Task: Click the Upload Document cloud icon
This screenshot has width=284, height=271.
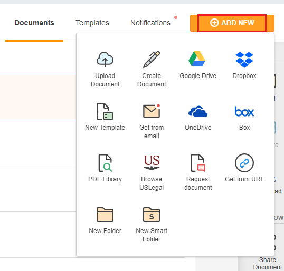Action: 105,60
